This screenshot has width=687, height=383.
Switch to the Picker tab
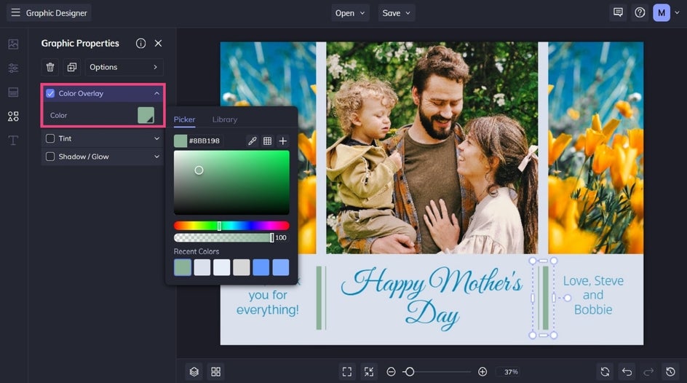[x=184, y=119]
